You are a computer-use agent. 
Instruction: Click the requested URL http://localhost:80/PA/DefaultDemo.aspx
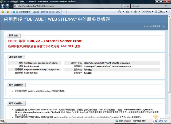(x=107, y=63)
